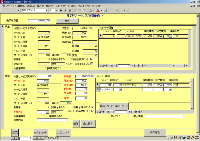This screenshot has height=141, width=200.
Task: Click the line width toolbar button
Action: click(x=113, y=11)
